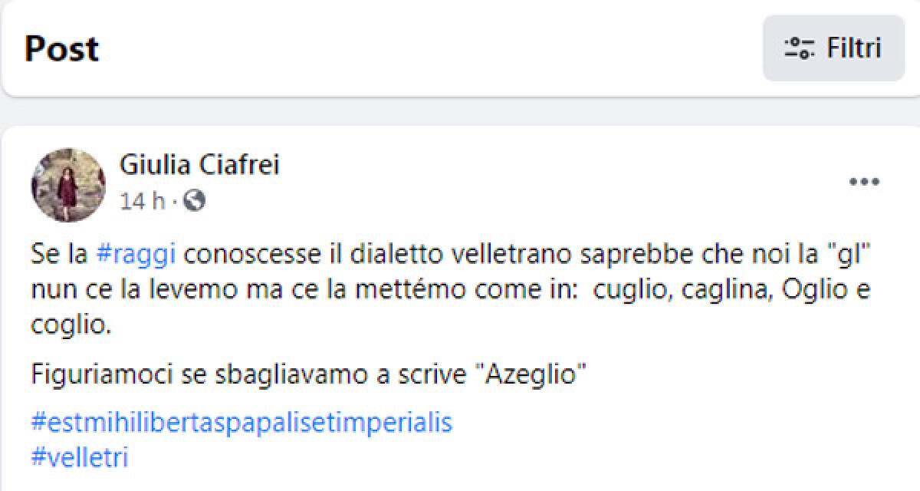Click Giulia Ciafrei's name to view her profile
920x491 pixels.
200,165
